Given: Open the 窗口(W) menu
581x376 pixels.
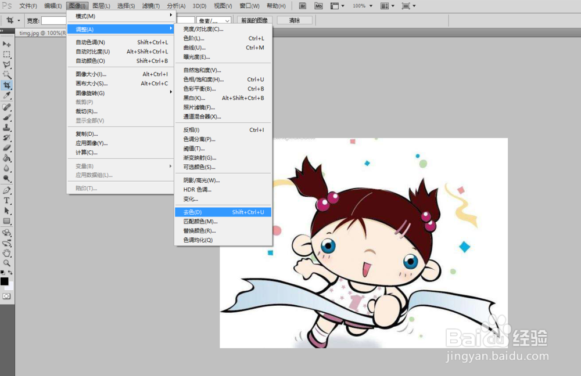Looking at the screenshot, I should tap(250, 6).
